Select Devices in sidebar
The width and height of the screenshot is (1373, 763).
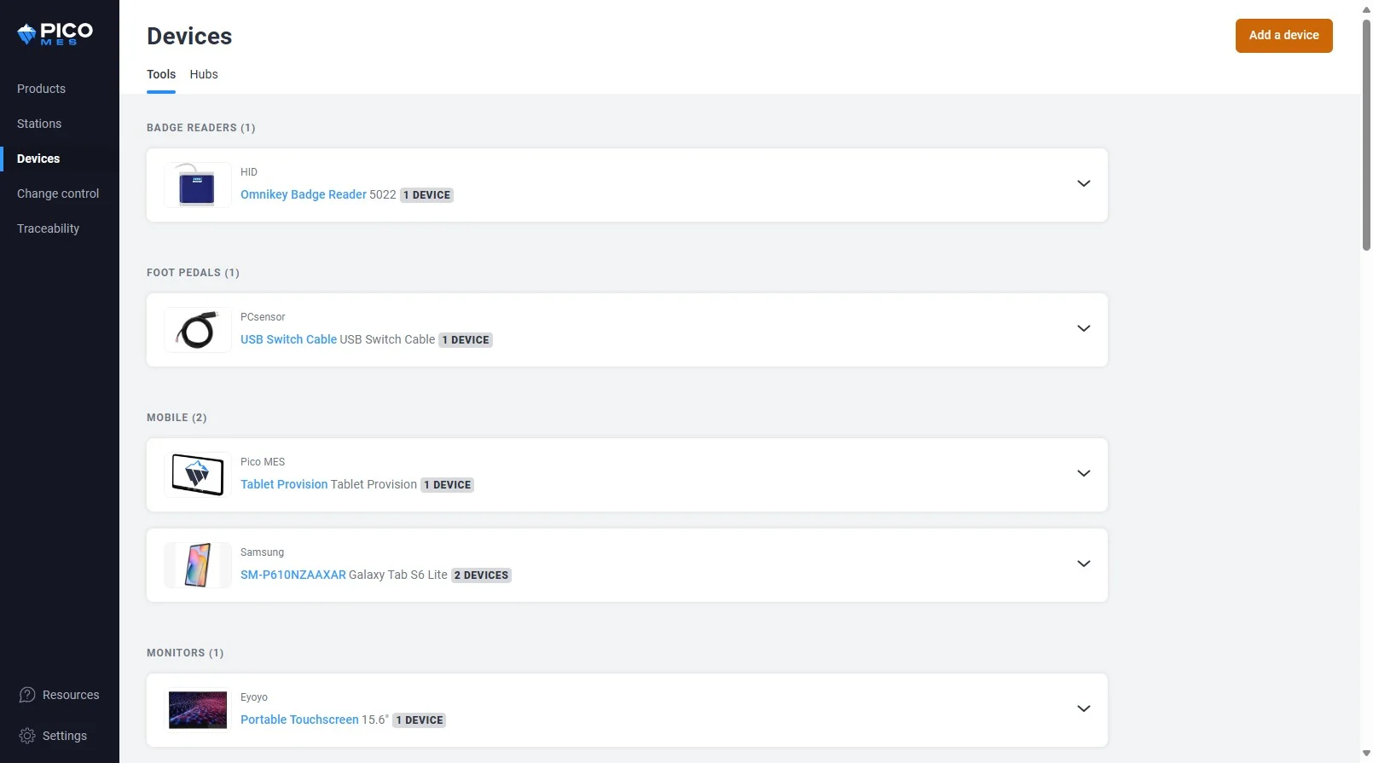38,159
